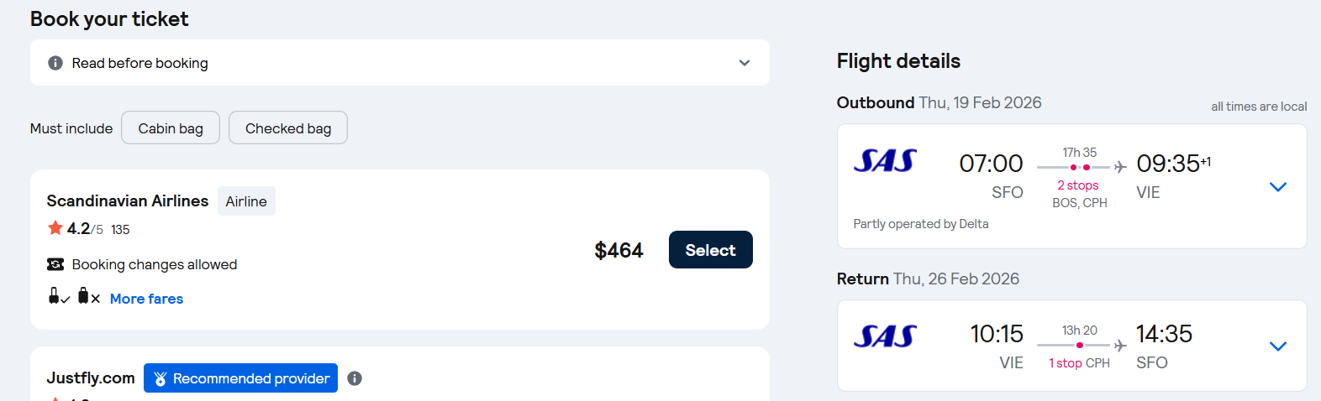Click the return 1 stop CPH label
The height and width of the screenshot is (401, 1321).
1079,363
